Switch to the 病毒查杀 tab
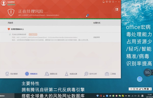153x98 pixels. pyautogui.click(x=31, y=74)
